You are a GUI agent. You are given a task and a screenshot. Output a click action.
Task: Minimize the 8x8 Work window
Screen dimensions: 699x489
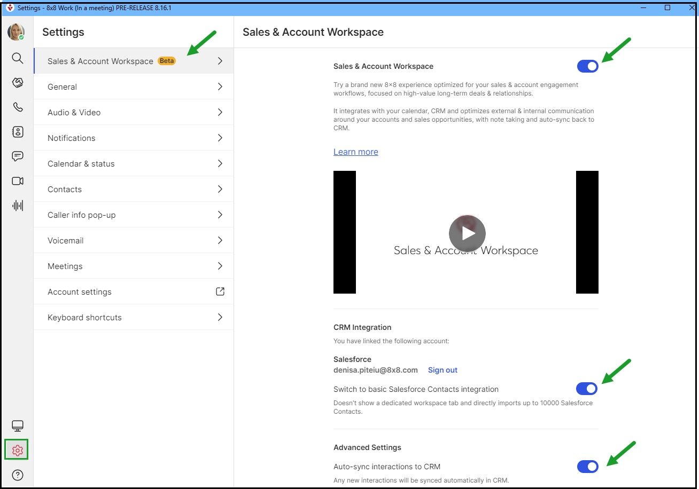(x=643, y=8)
